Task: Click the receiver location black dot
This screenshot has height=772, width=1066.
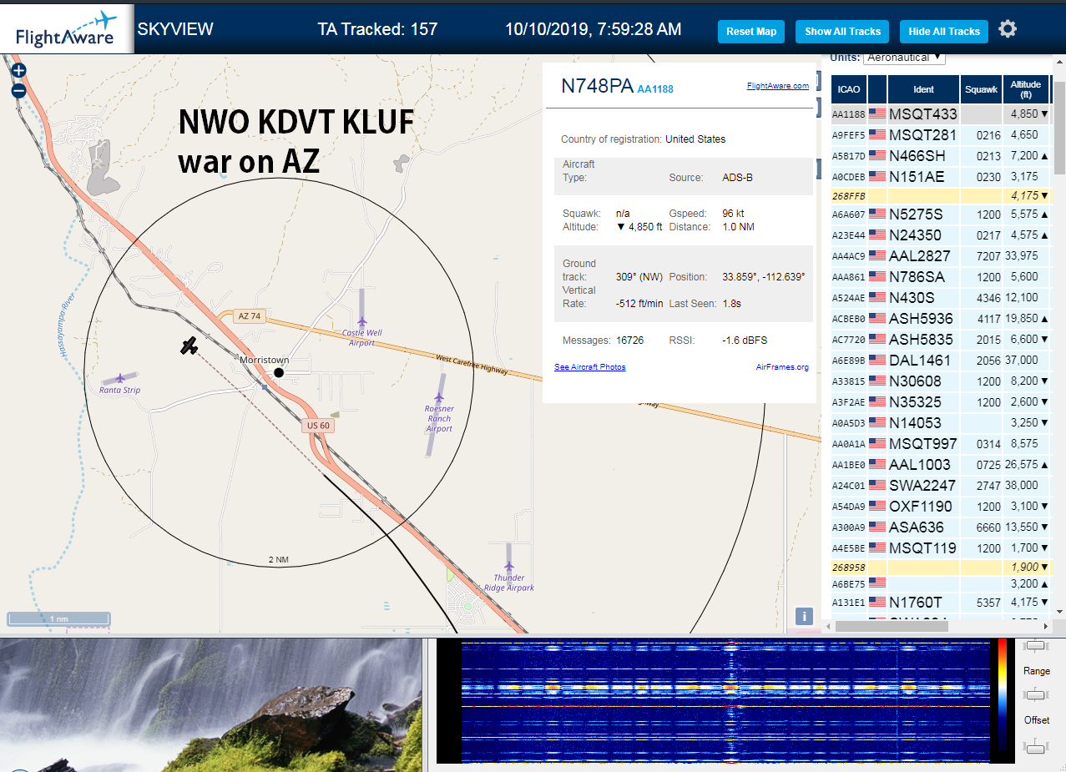Action: point(279,372)
